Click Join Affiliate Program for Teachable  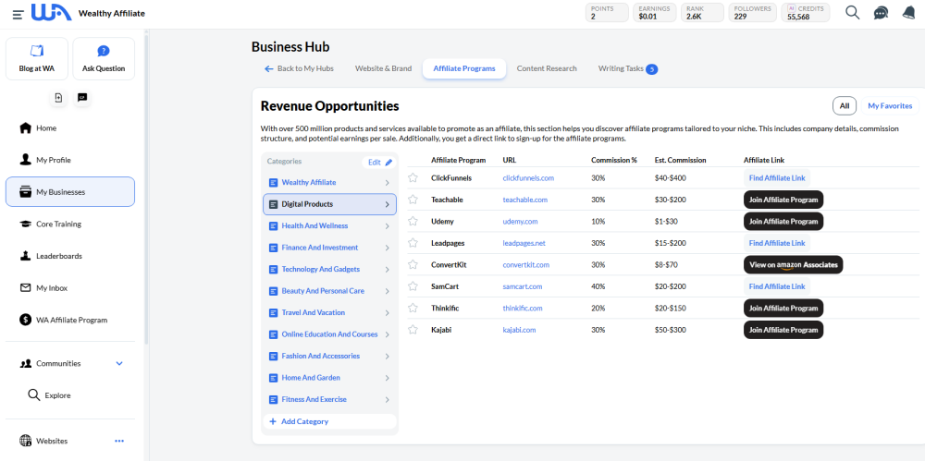(783, 200)
